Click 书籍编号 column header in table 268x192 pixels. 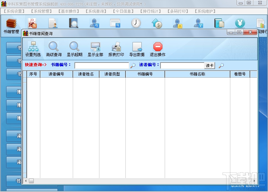coord(145,74)
